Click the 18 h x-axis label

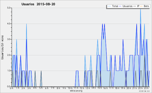[117, 88]
